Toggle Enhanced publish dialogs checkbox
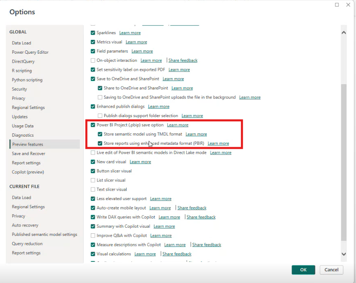The width and height of the screenshot is (356, 283). (93, 107)
